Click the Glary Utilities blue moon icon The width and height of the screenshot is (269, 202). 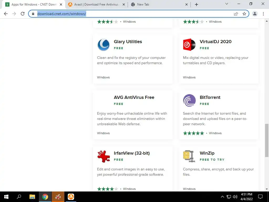pos(104,45)
